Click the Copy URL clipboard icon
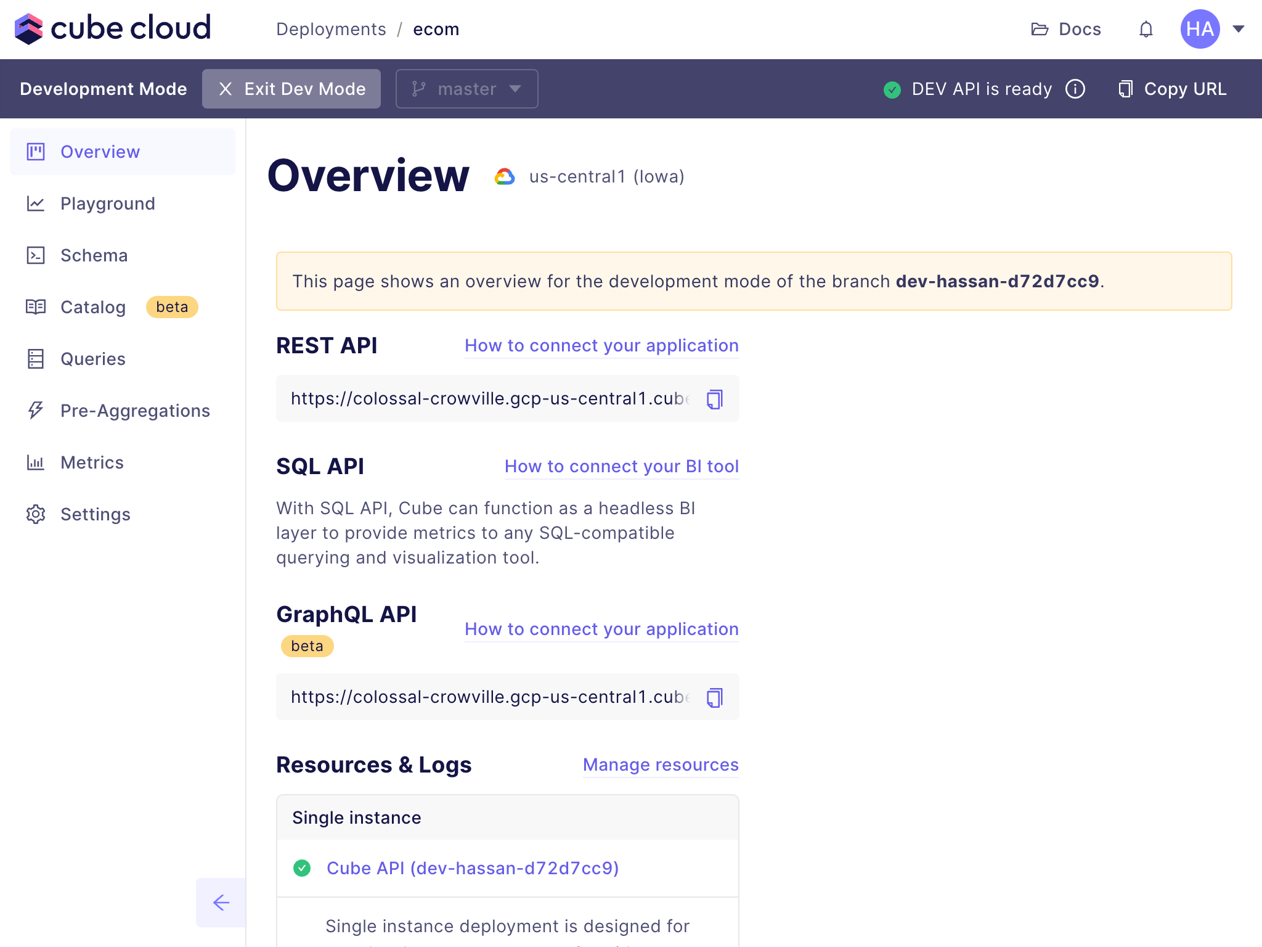The width and height of the screenshot is (1262, 947). 1126,89
